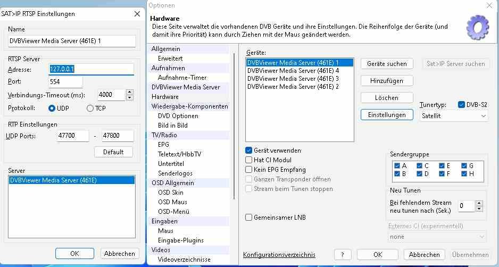Select 'DVBViewer Media Server (461E) 3' device
The height and width of the screenshot is (267, 499).
coord(293,78)
